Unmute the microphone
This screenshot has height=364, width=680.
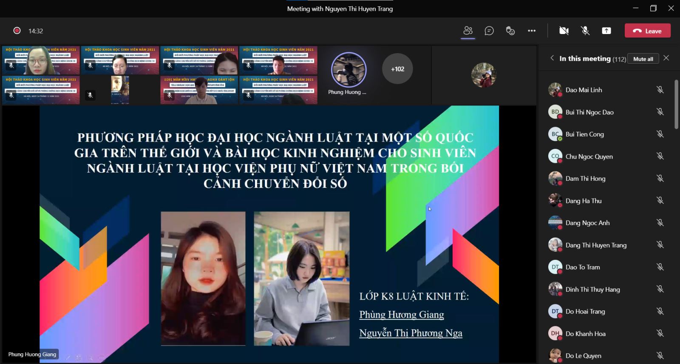[585, 31]
